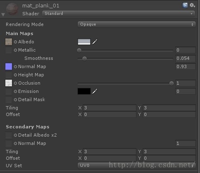Click the Main Maps Offset X field

click(x=110, y=114)
